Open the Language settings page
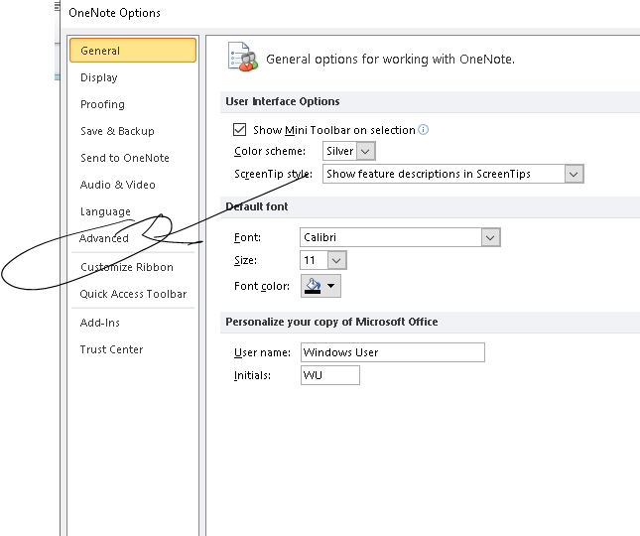640x536 pixels. 105,211
